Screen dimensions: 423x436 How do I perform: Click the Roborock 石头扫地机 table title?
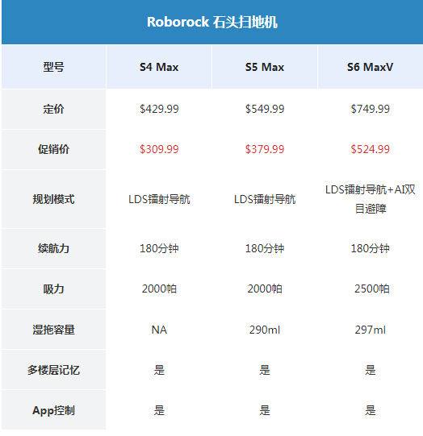pyautogui.click(x=212, y=22)
